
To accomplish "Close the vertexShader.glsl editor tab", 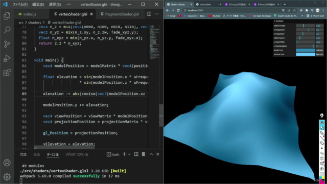I will pos(91,14).
